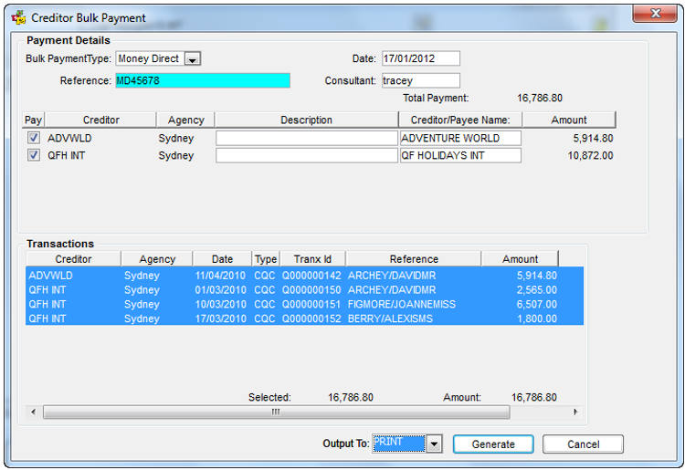Select transaction Q000000150 row
685x470 pixels.
304,290
